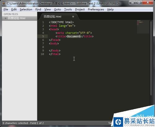Maximize the Sublime Text window

(x=139, y=2)
